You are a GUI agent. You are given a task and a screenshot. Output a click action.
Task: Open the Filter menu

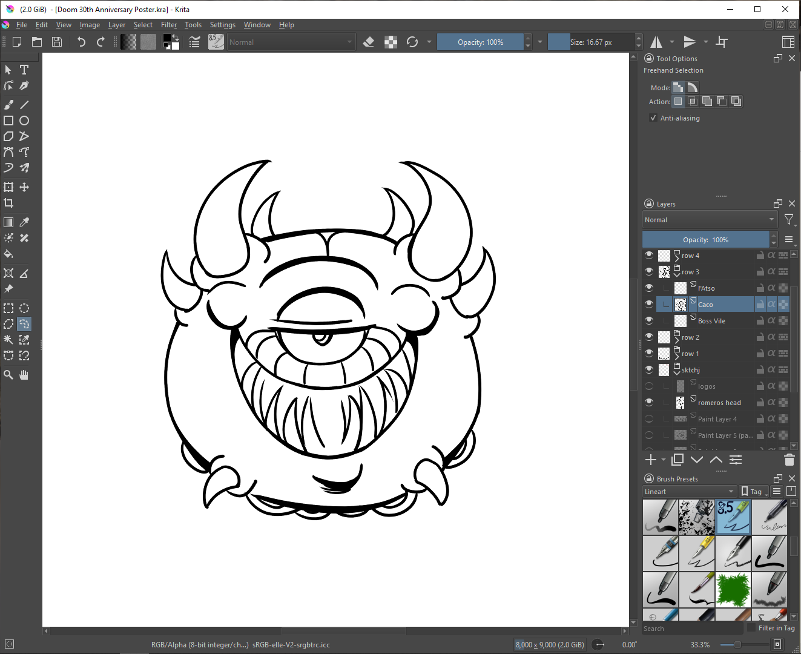click(x=169, y=25)
